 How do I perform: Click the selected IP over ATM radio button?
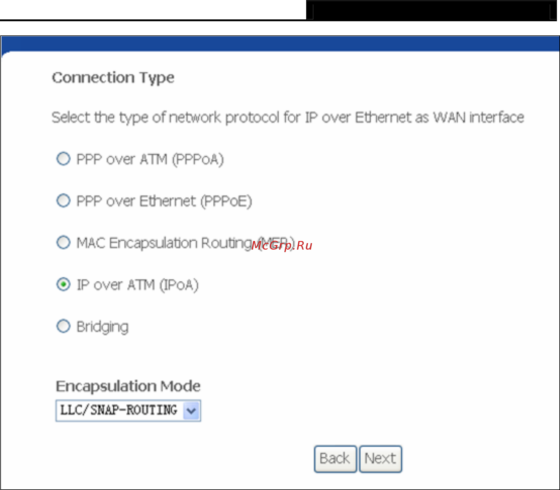coord(63,284)
